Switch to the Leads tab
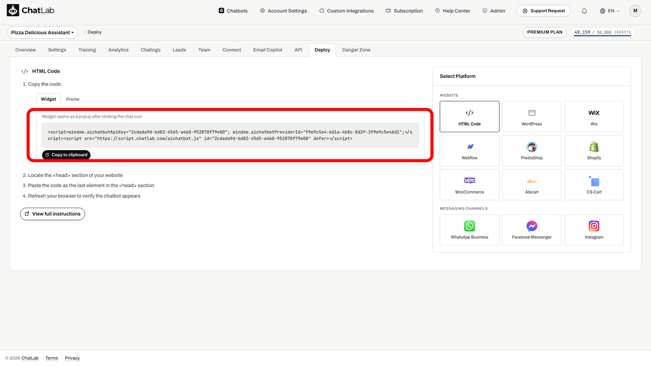The image size is (651, 366). click(x=179, y=50)
